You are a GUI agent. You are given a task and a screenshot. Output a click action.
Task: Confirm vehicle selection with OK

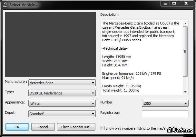(17, 127)
